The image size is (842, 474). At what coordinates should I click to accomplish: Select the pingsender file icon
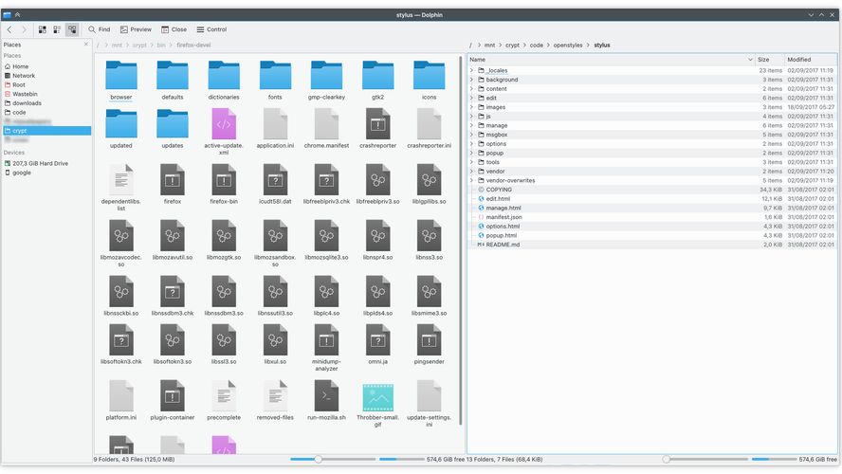(429, 339)
